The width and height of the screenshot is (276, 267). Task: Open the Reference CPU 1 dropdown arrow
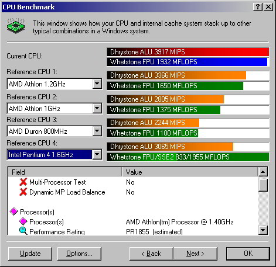tap(97, 84)
